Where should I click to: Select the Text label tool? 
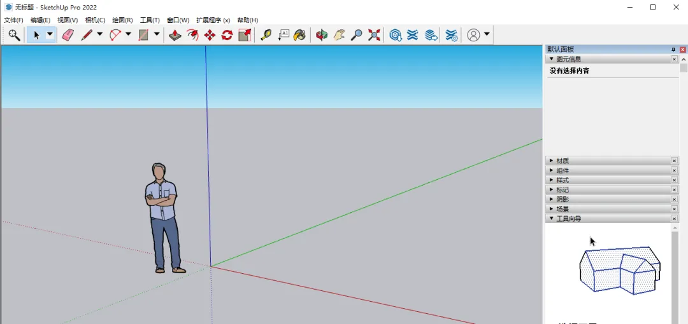tap(283, 35)
